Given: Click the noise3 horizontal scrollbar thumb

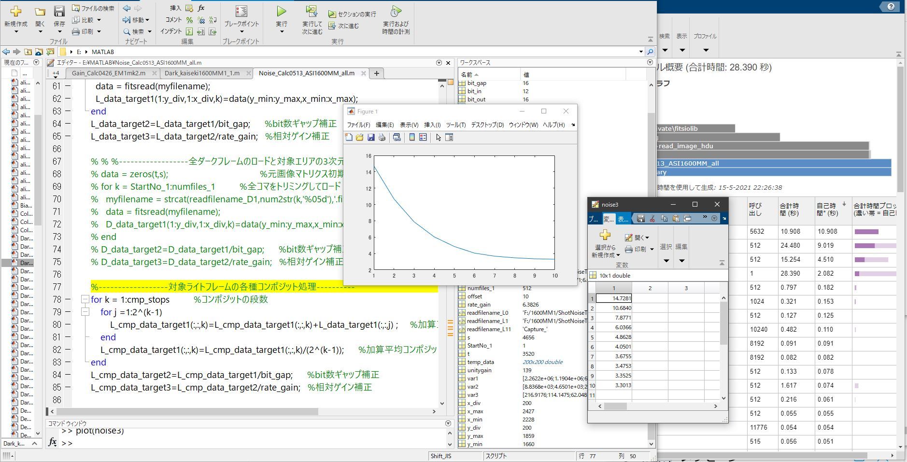Looking at the screenshot, I should click(x=615, y=406).
